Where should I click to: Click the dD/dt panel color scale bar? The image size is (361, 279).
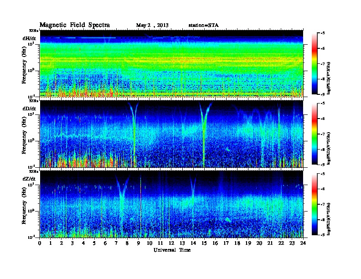click(315, 134)
